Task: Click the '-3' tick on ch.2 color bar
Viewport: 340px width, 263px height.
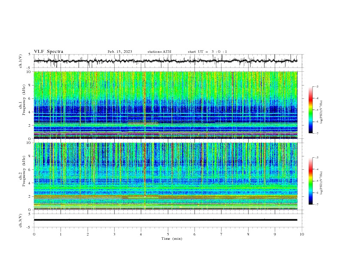Action: pyautogui.click(x=317, y=158)
